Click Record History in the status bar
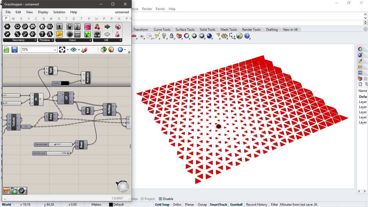This screenshot has width=368, height=207. 256,204
